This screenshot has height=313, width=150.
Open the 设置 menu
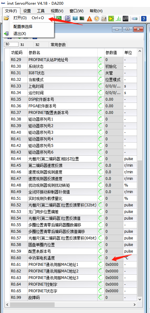pyautogui.click(x=27, y=11)
